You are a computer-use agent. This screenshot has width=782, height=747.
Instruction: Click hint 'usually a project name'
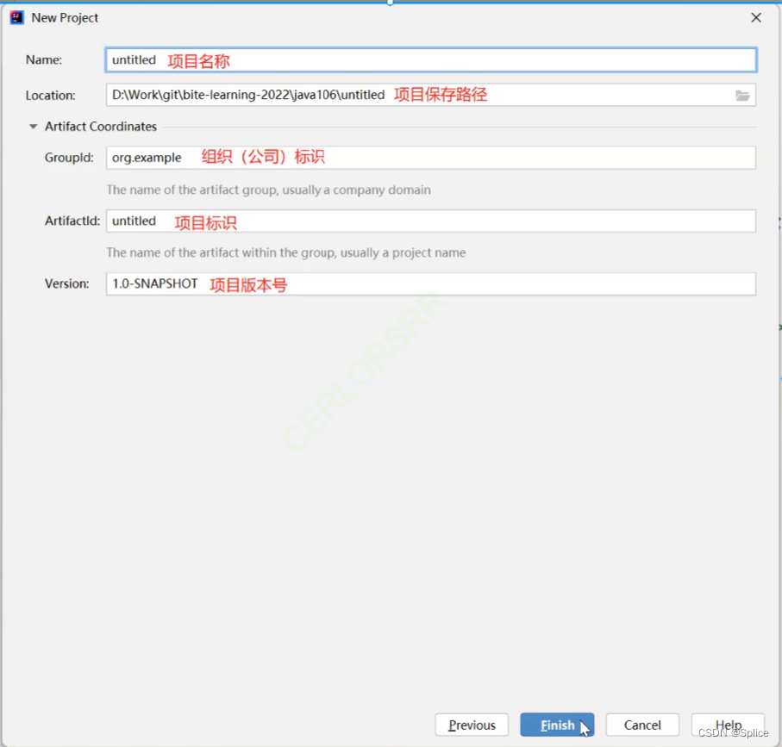(403, 252)
